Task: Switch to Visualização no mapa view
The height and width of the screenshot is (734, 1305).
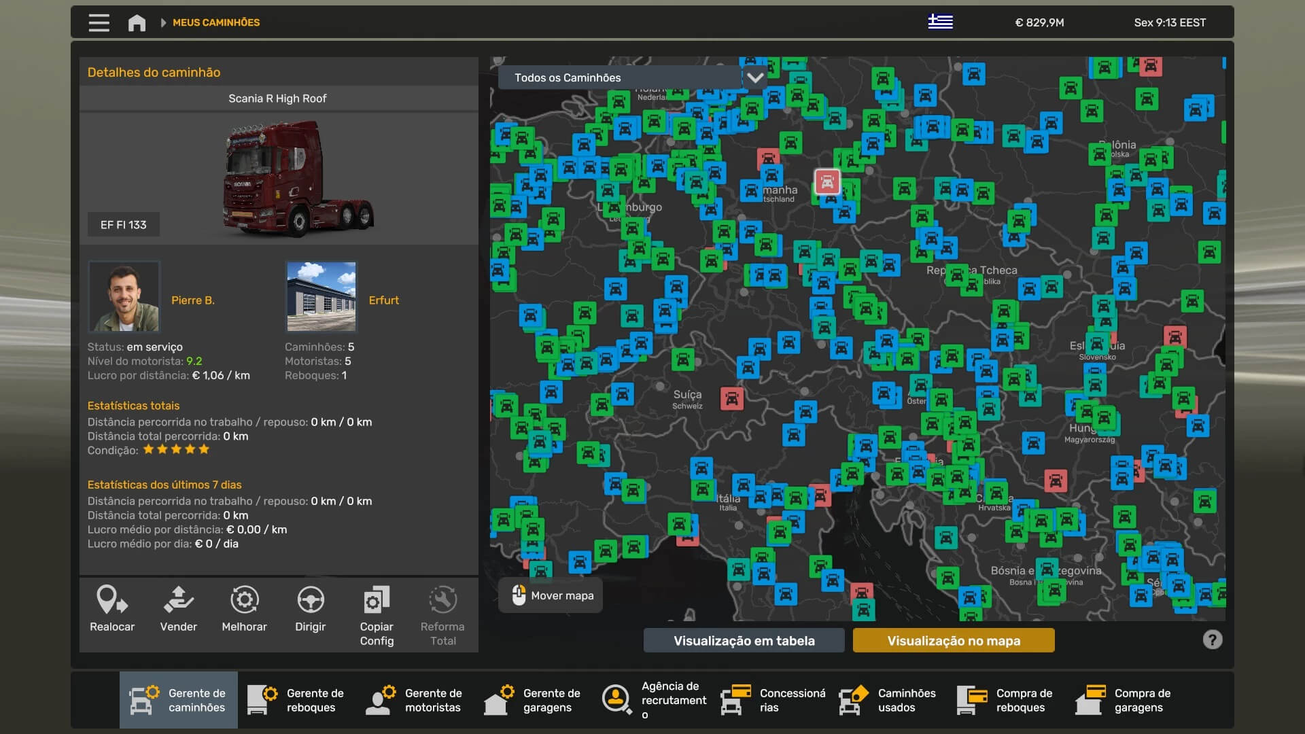Action: click(953, 640)
